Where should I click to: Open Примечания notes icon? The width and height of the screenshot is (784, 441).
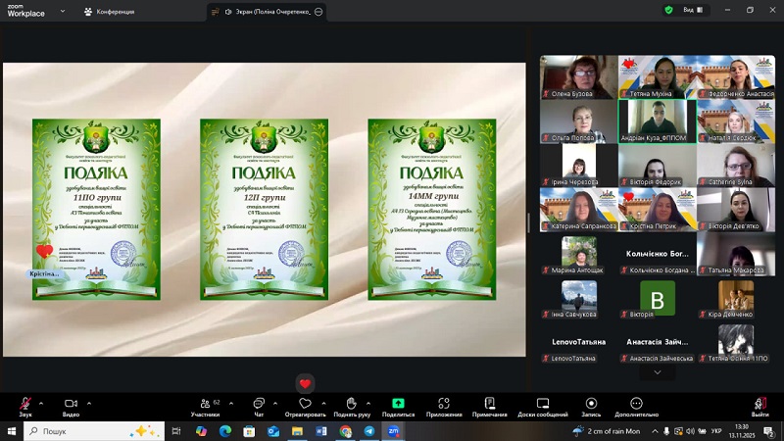(490, 405)
